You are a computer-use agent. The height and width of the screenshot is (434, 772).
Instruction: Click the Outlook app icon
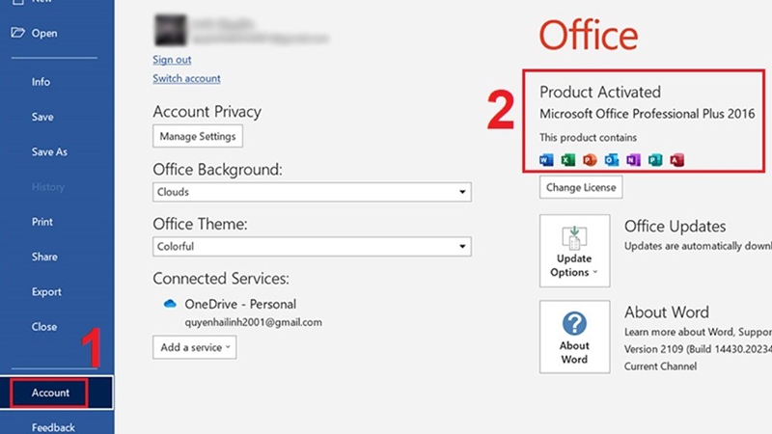[x=611, y=160]
